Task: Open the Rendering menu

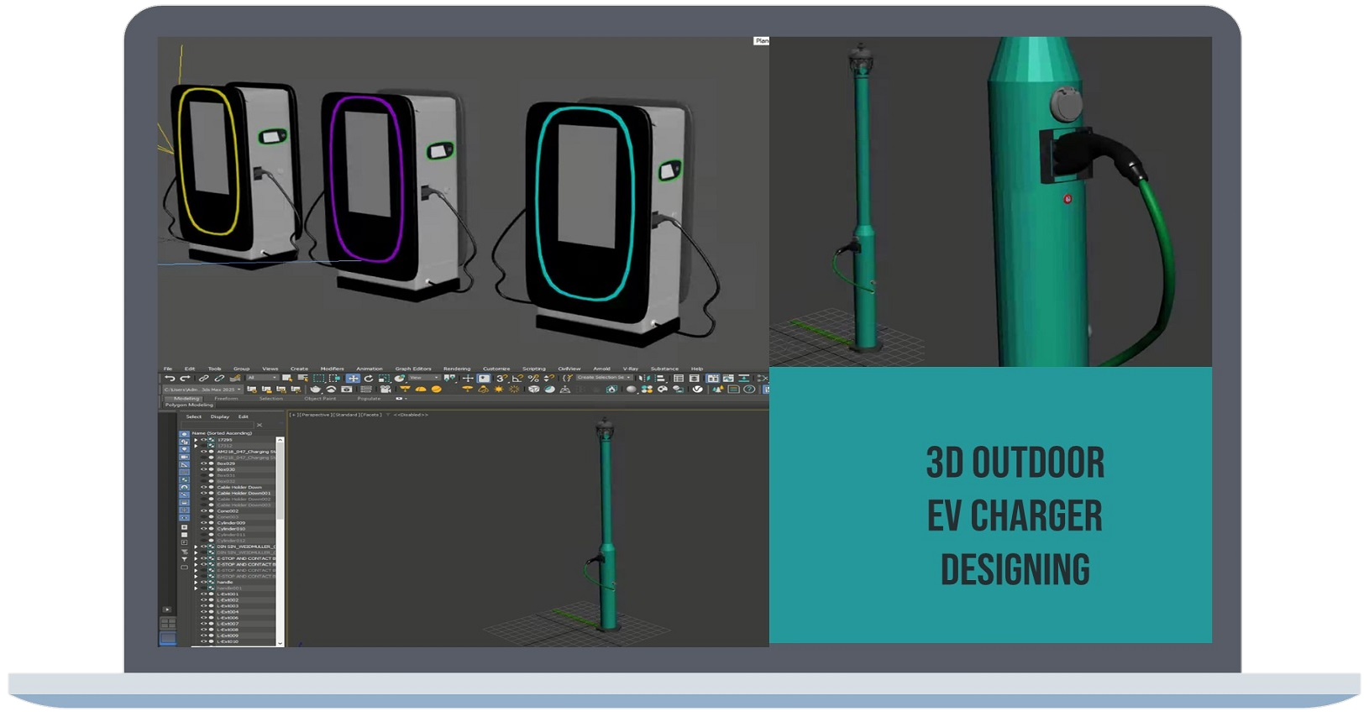Action: pyautogui.click(x=457, y=369)
